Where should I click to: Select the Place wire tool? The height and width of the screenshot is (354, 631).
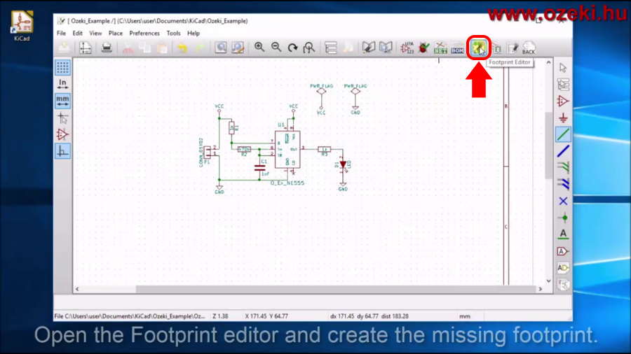pyautogui.click(x=563, y=134)
